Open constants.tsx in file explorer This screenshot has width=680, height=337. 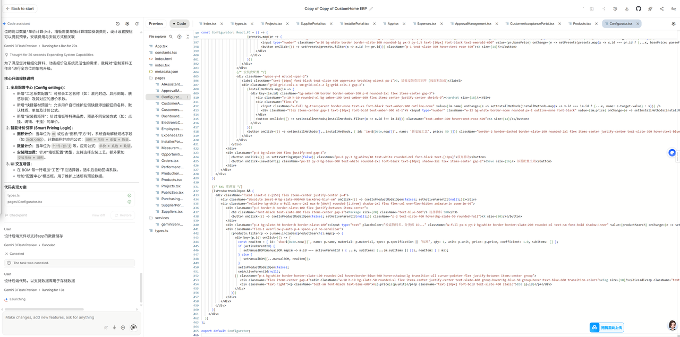pos(166,53)
